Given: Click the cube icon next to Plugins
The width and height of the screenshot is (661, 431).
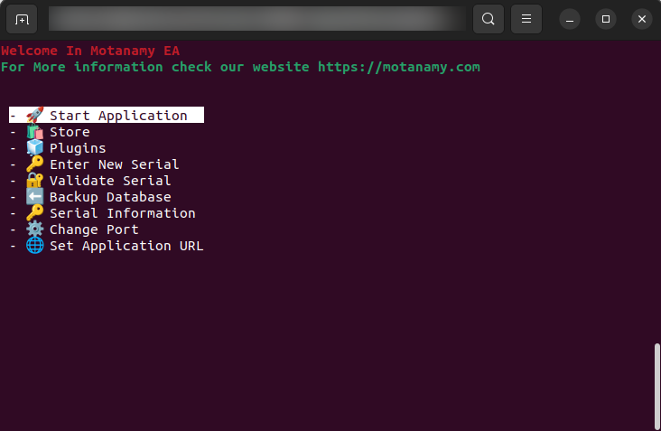Looking at the screenshot, I should (34, 148).
